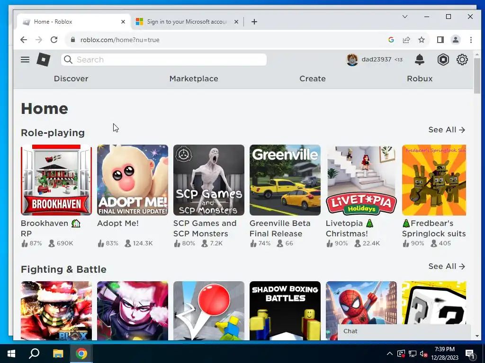Close the Home - Roblox tab
The height and width of the screenshot is (363, 485).
click(x=123, y=22)
